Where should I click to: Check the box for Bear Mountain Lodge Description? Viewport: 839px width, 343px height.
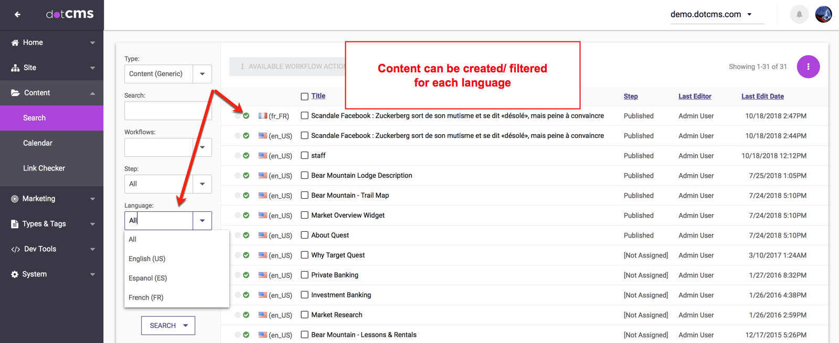304,176
